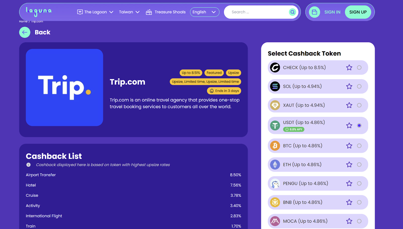Click the Trip.com store title
This screenshot has height=229, width=403.
click(x=127, y=82)
